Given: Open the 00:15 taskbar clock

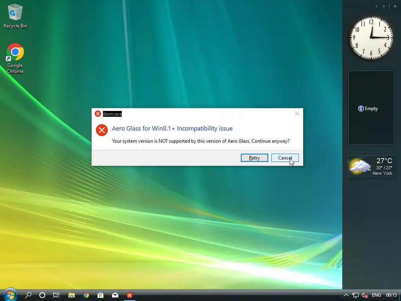Looking at the screenshot, I should [391, 295].
